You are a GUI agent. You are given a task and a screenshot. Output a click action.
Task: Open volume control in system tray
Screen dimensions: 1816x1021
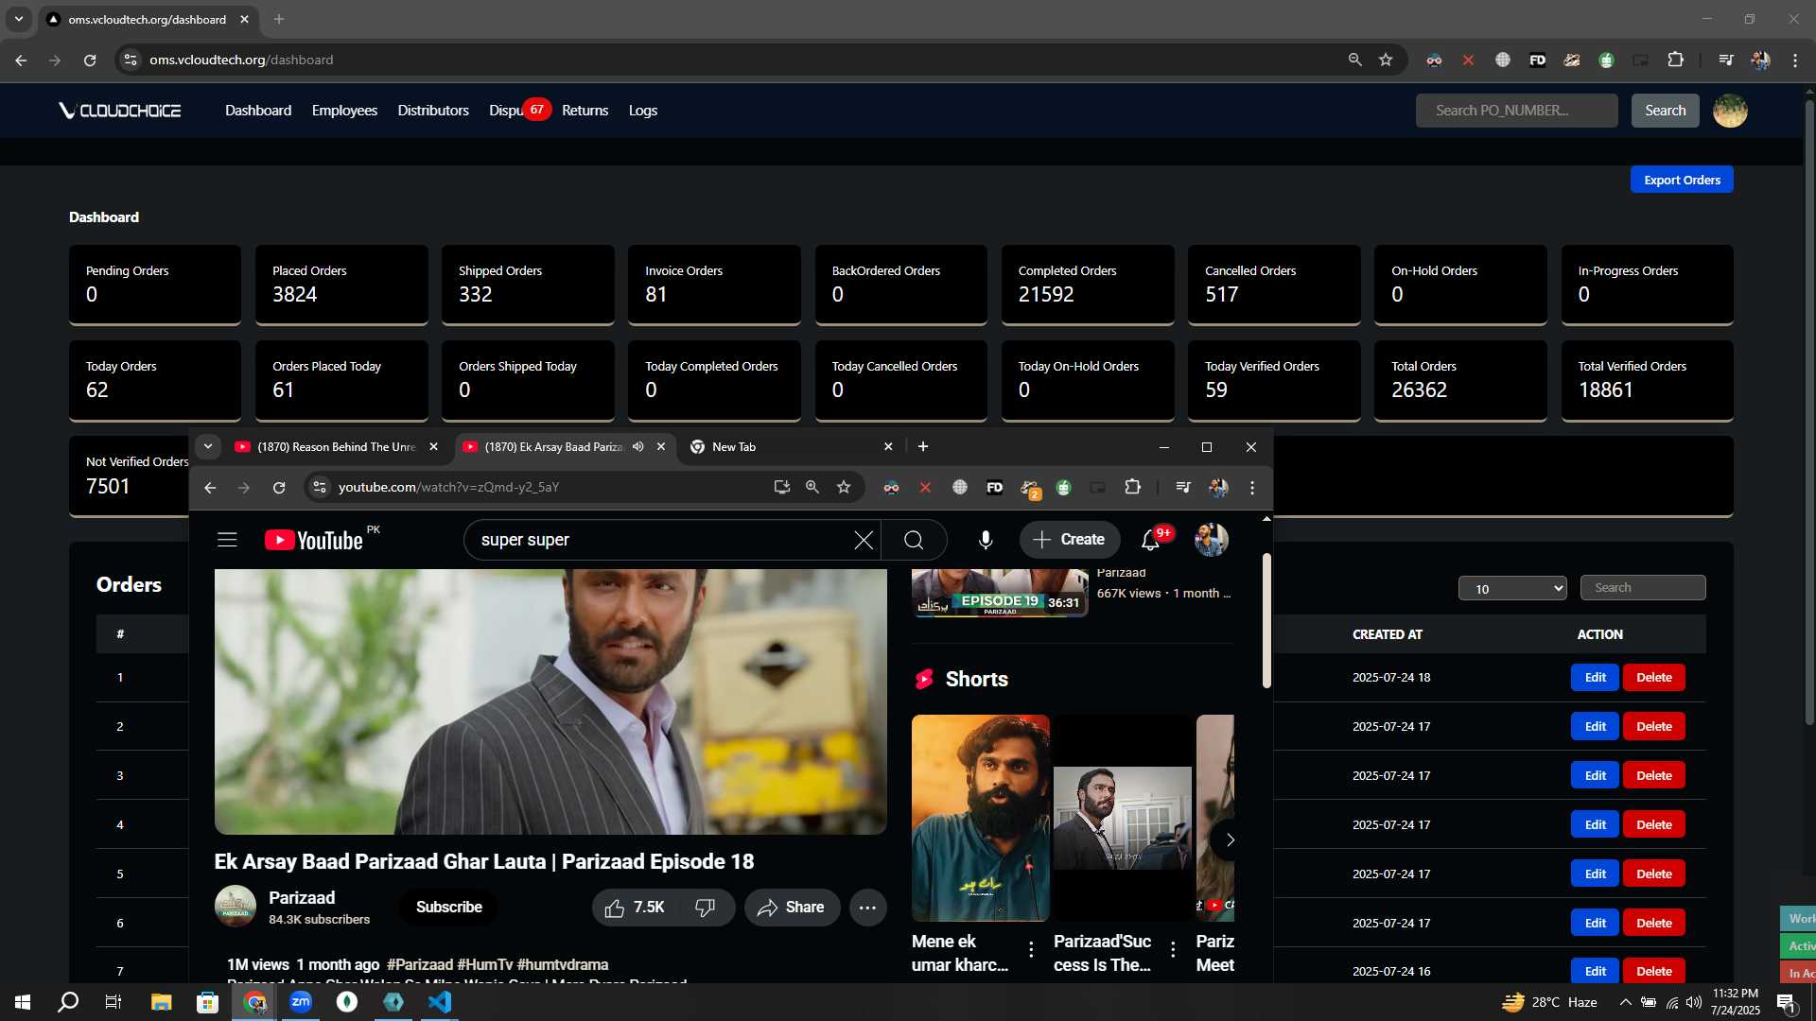point(1694,1002)
